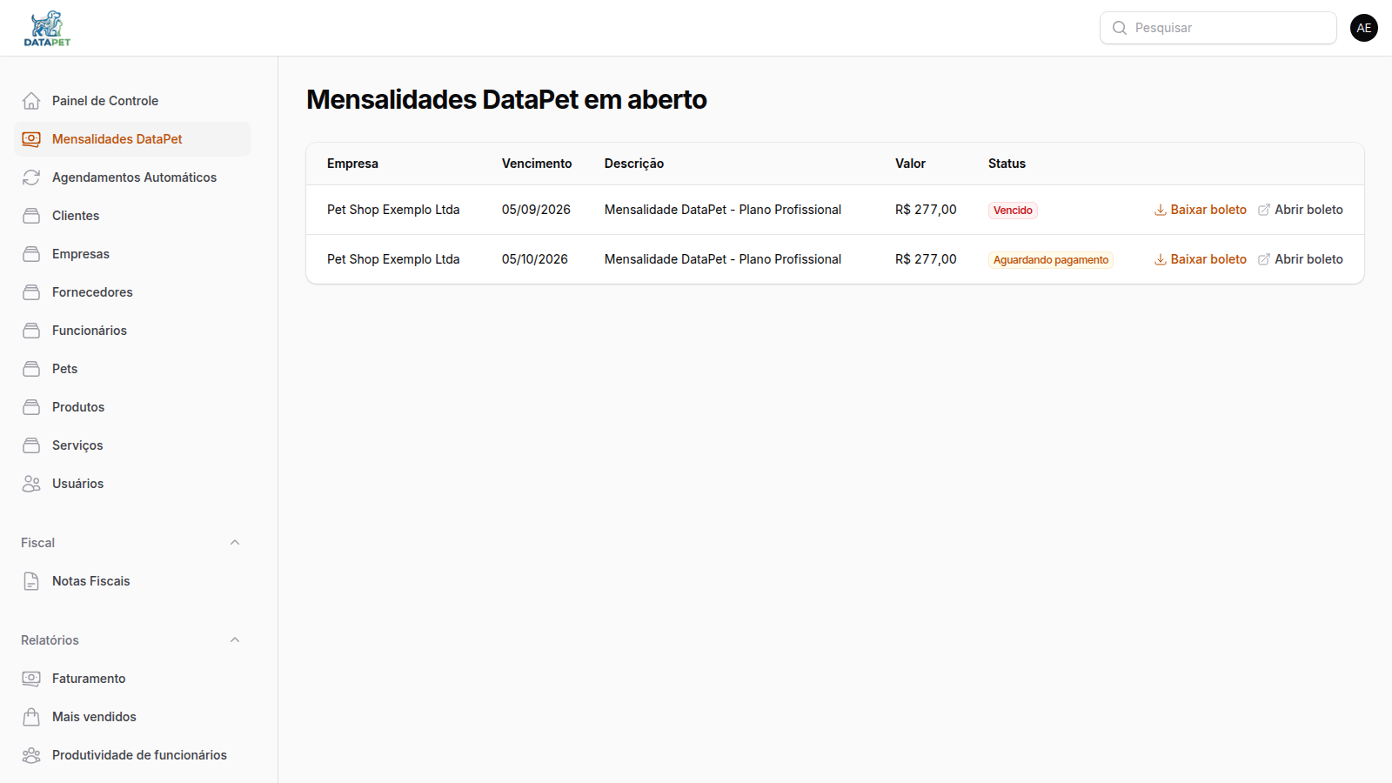Select the 05/09/2026 due date cell

[536, 210]
